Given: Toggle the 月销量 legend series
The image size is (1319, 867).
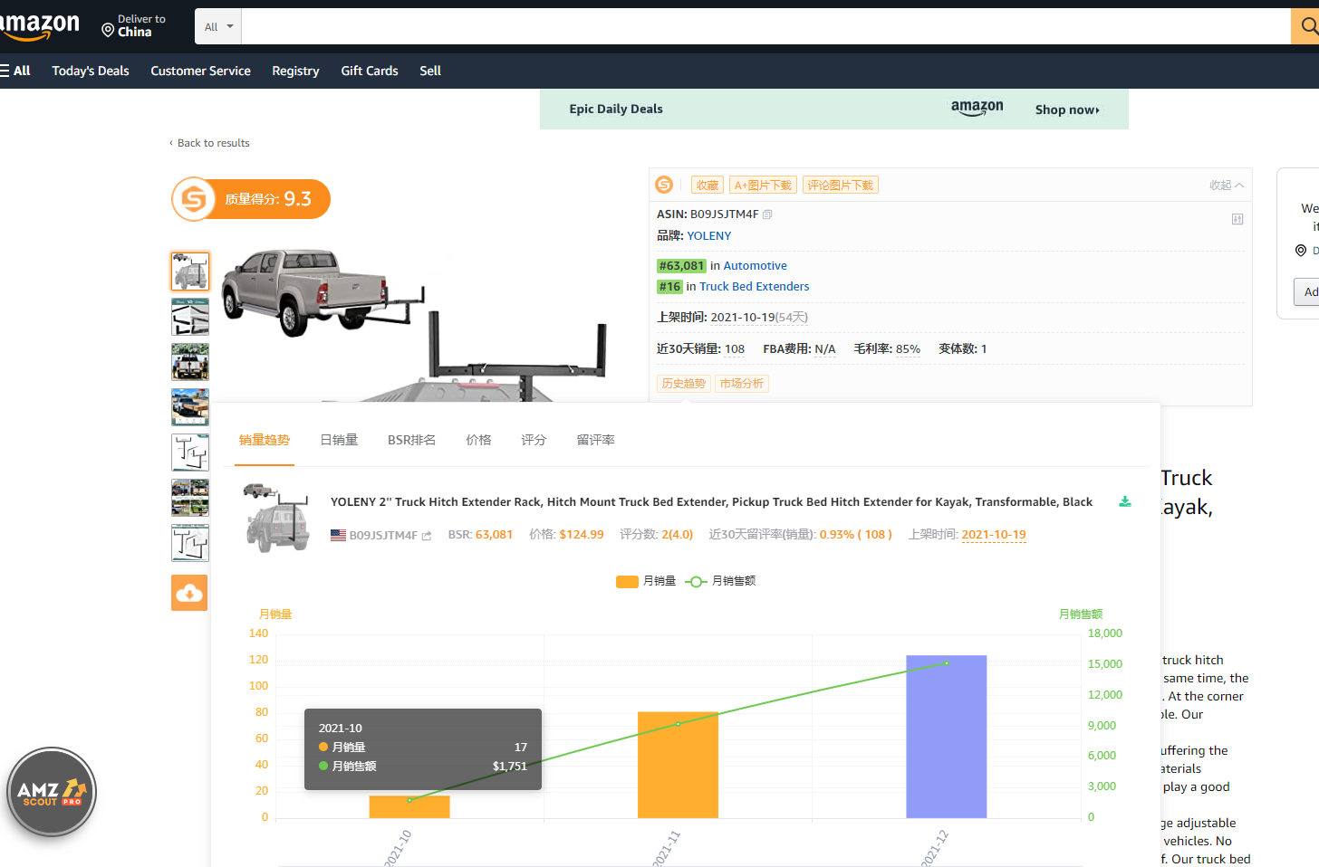Looking at the screenshot, I should [646, 581].
